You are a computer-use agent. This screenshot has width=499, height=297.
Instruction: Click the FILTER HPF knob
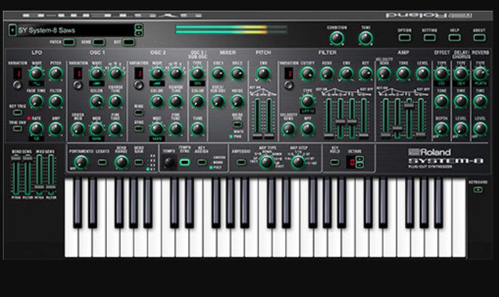coord(307,129)
